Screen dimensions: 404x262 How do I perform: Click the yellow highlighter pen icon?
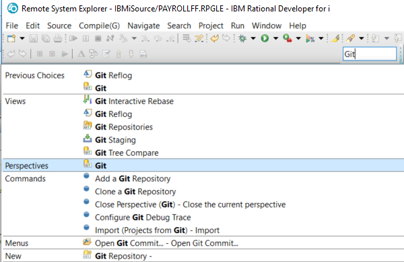click(335, 38)
